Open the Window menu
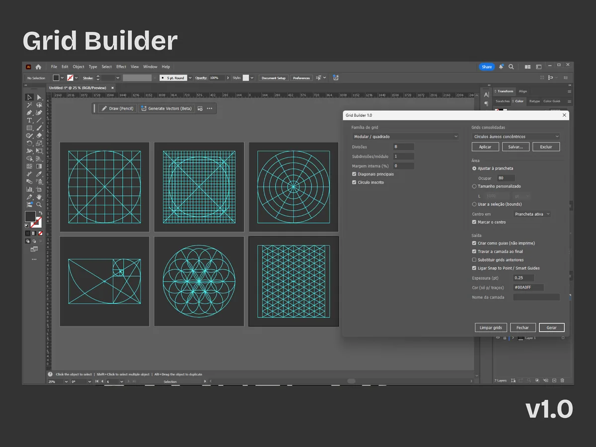596x447 pixels. [150, 67]
